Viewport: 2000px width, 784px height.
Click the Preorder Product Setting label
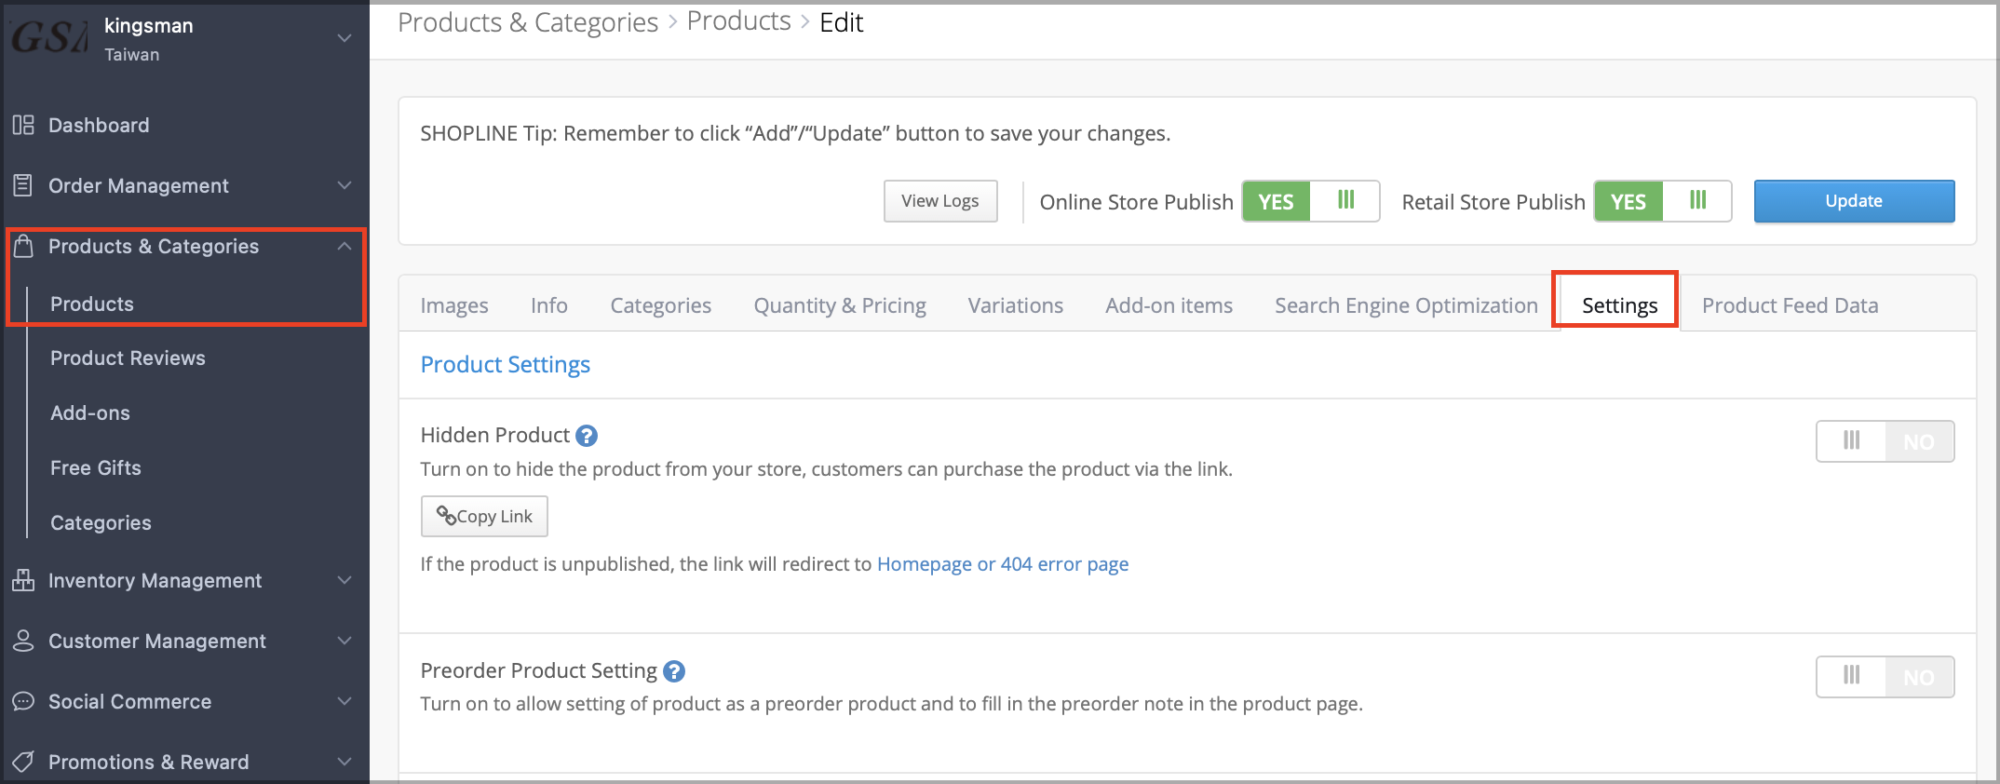tap(539, 670)
